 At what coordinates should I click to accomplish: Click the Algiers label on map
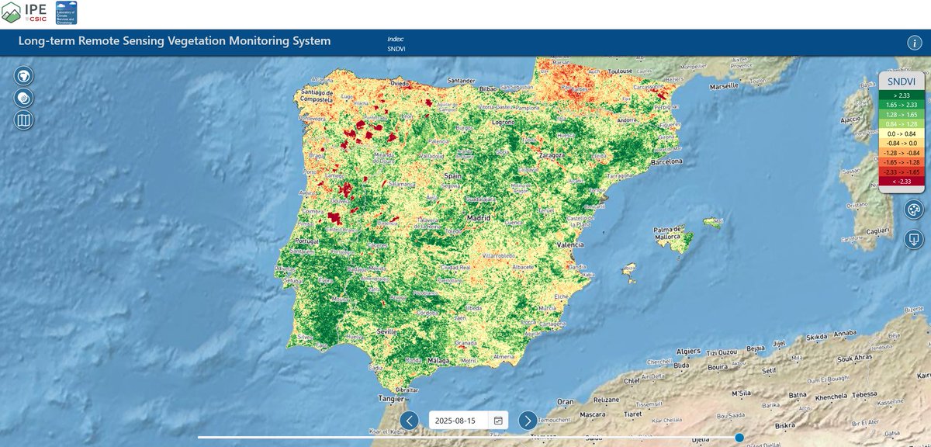689,352
